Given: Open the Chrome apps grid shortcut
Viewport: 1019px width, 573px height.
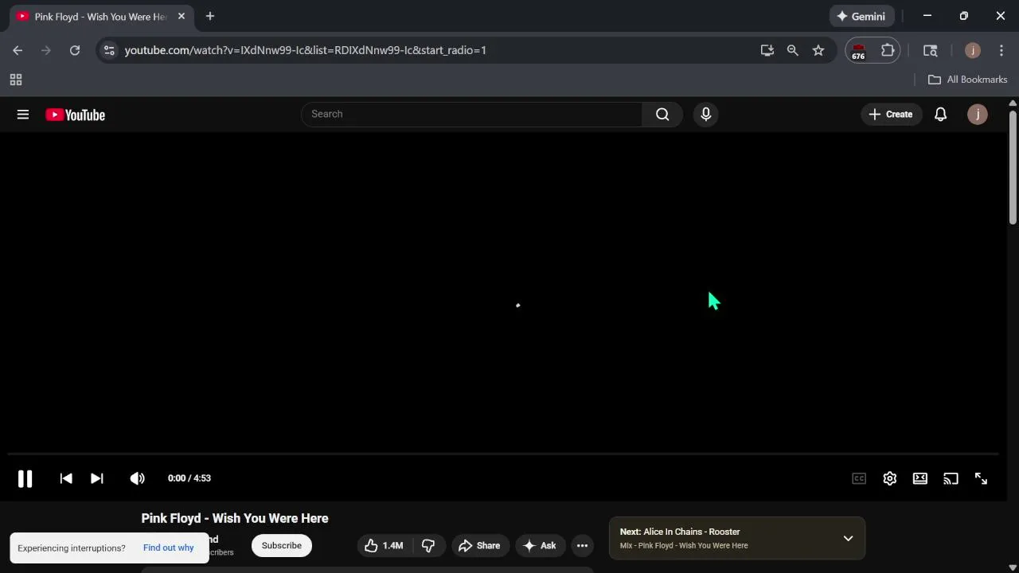Looking at the screenshot, I should pyautogui.click(x=16, y=80).
